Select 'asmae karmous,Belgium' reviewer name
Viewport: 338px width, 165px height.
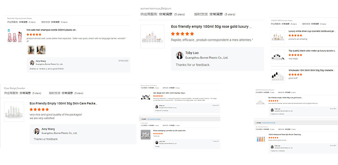[156, 9]
